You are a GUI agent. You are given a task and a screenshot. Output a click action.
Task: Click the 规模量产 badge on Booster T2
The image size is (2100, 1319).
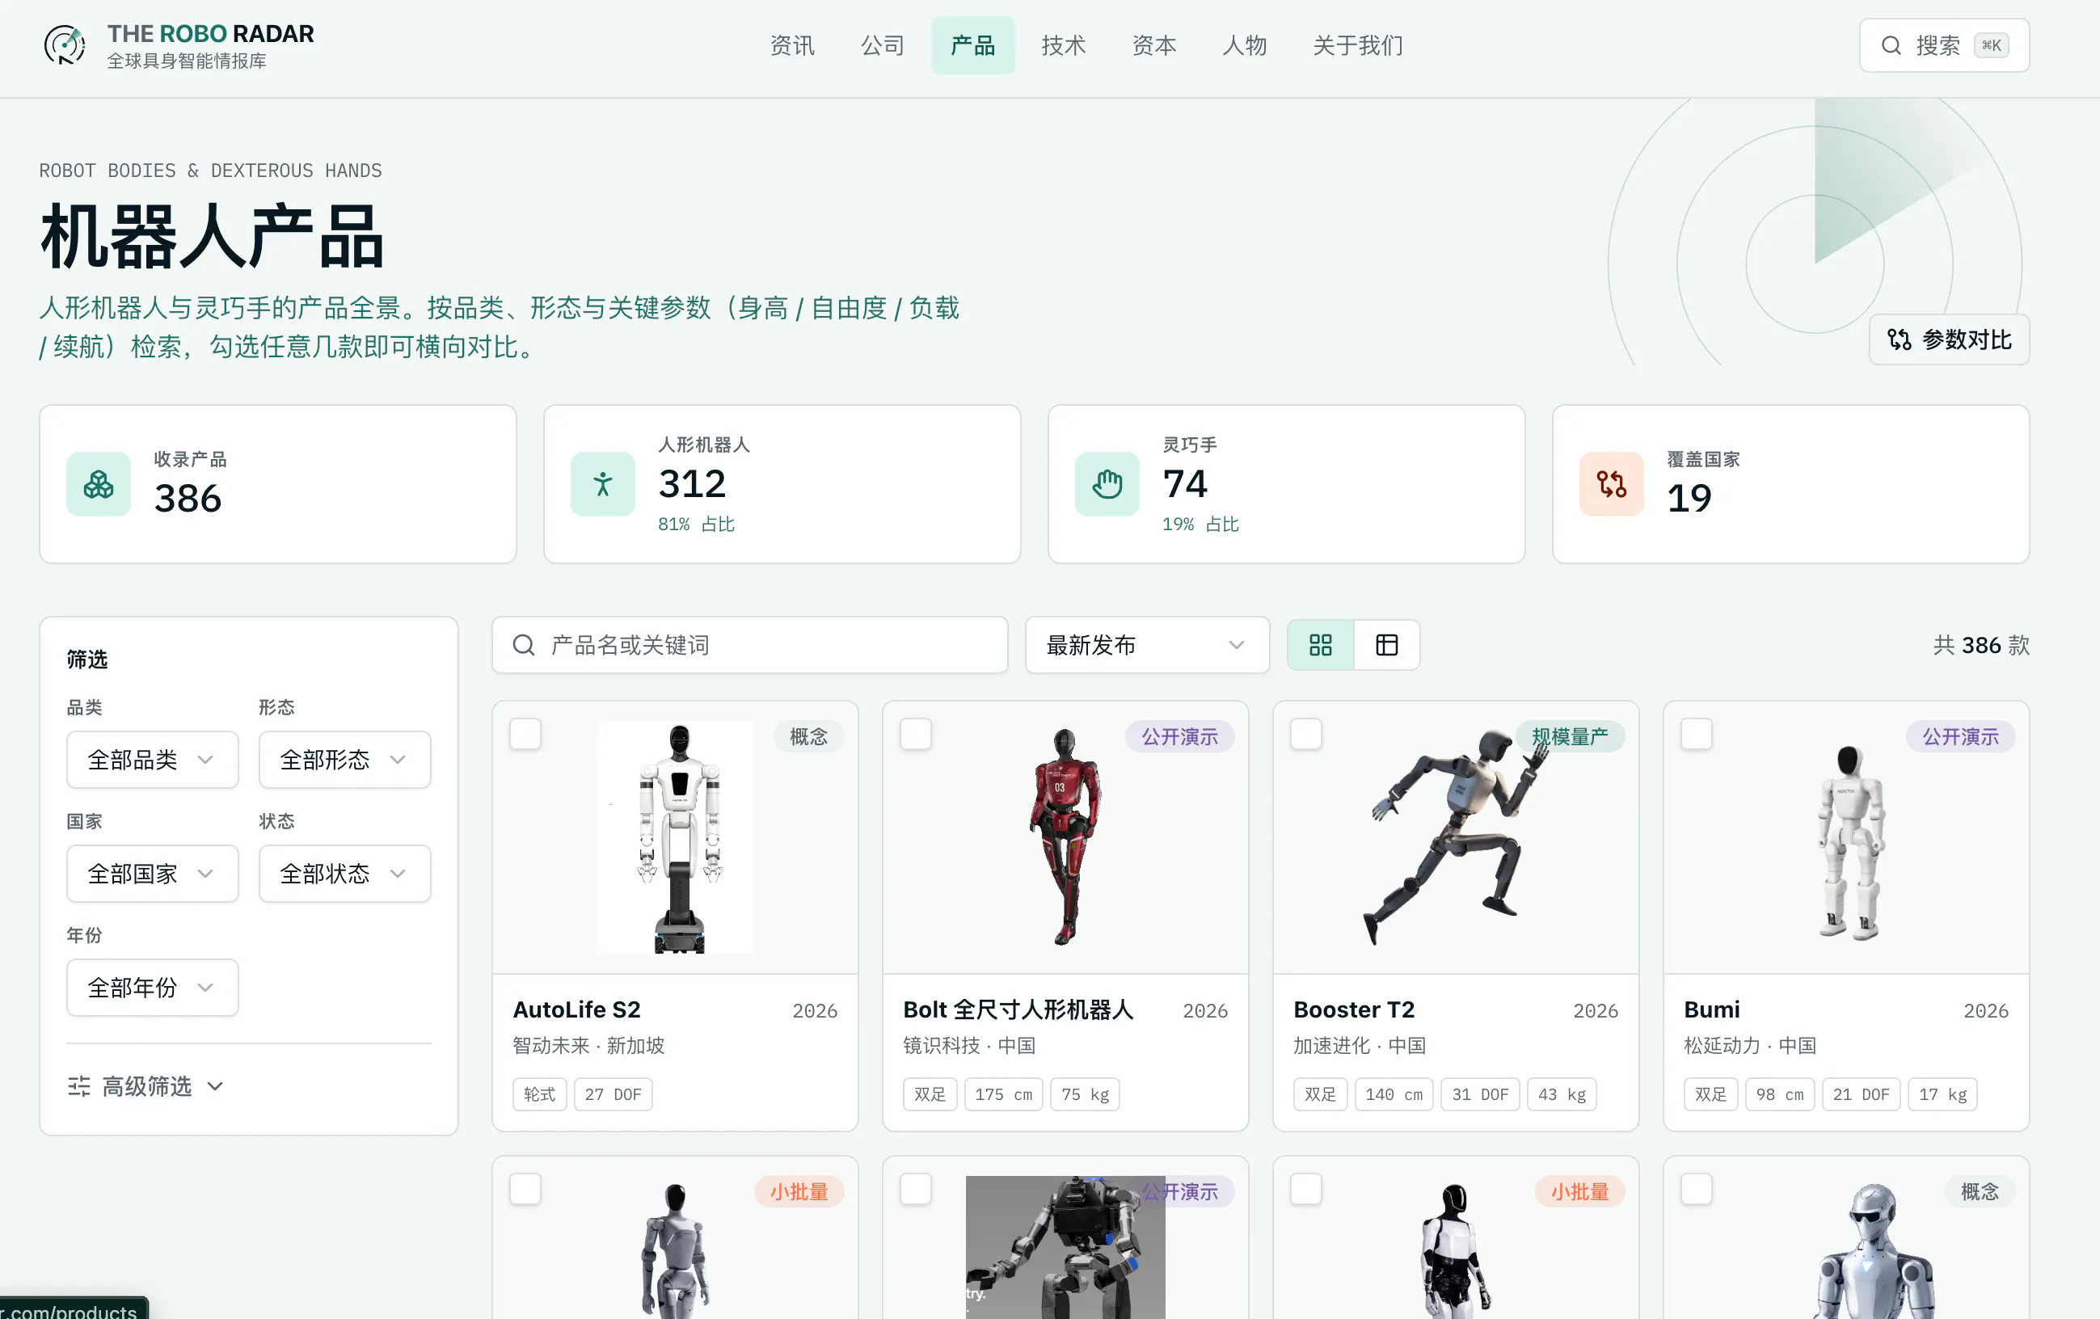pos(1570,736)
